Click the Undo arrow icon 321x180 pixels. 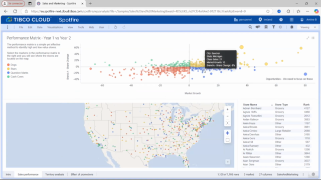(115, 27)
